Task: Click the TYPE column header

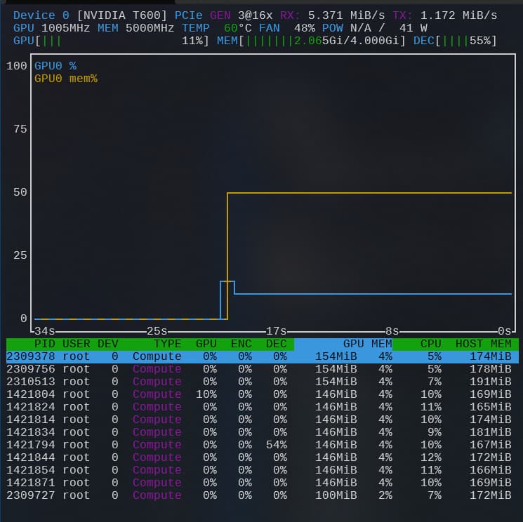Action: (167, 344)
